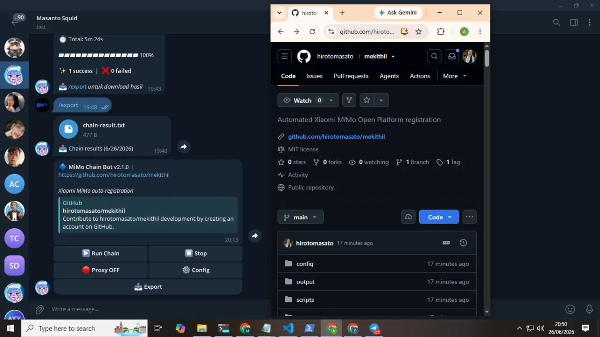
Task: Open Visual Studio Code from taskbar
Action: tap(288, 328)
